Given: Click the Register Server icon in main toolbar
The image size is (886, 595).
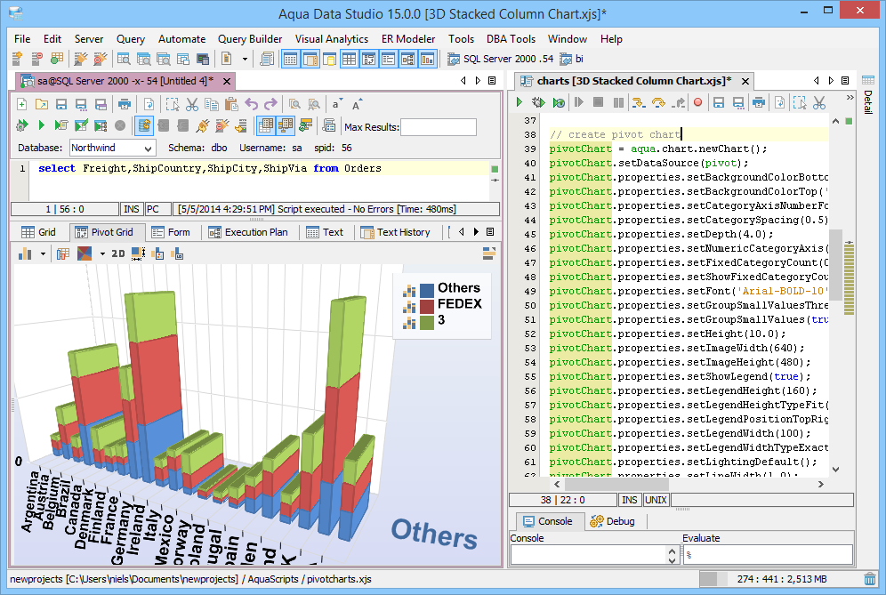Looking at the screenshot, I should pos(17,58).
